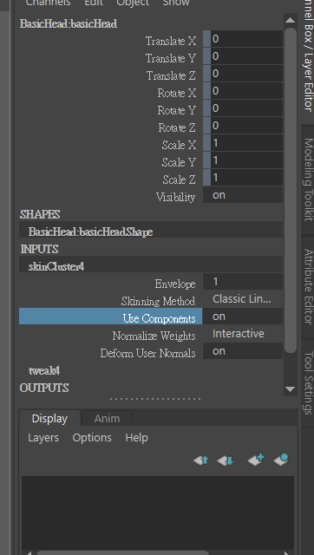
Task: Click the Rotate X value field
Action: (x=246, y=91)
